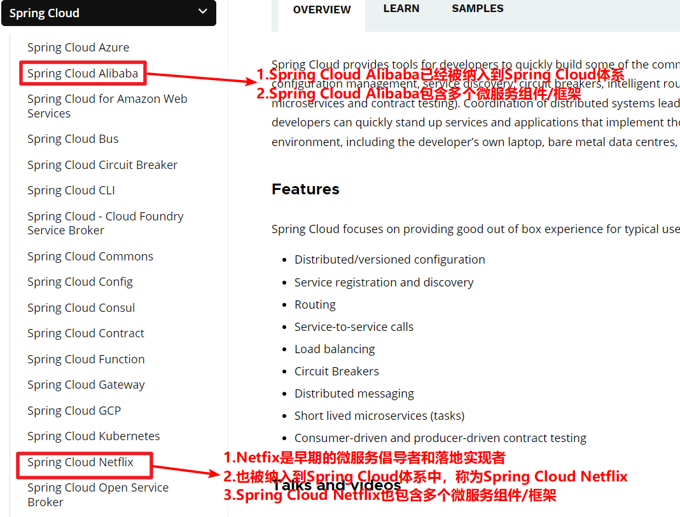This screenshot has width=680, height=517.
Task: Click Spring Cloud Alibaba in sidebar
Action: coord(83,74)
